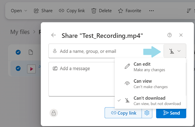Viewport: 195px width, 127px height.
Task: Click the Delete trash can icon
Action: (x=94, y=11)
